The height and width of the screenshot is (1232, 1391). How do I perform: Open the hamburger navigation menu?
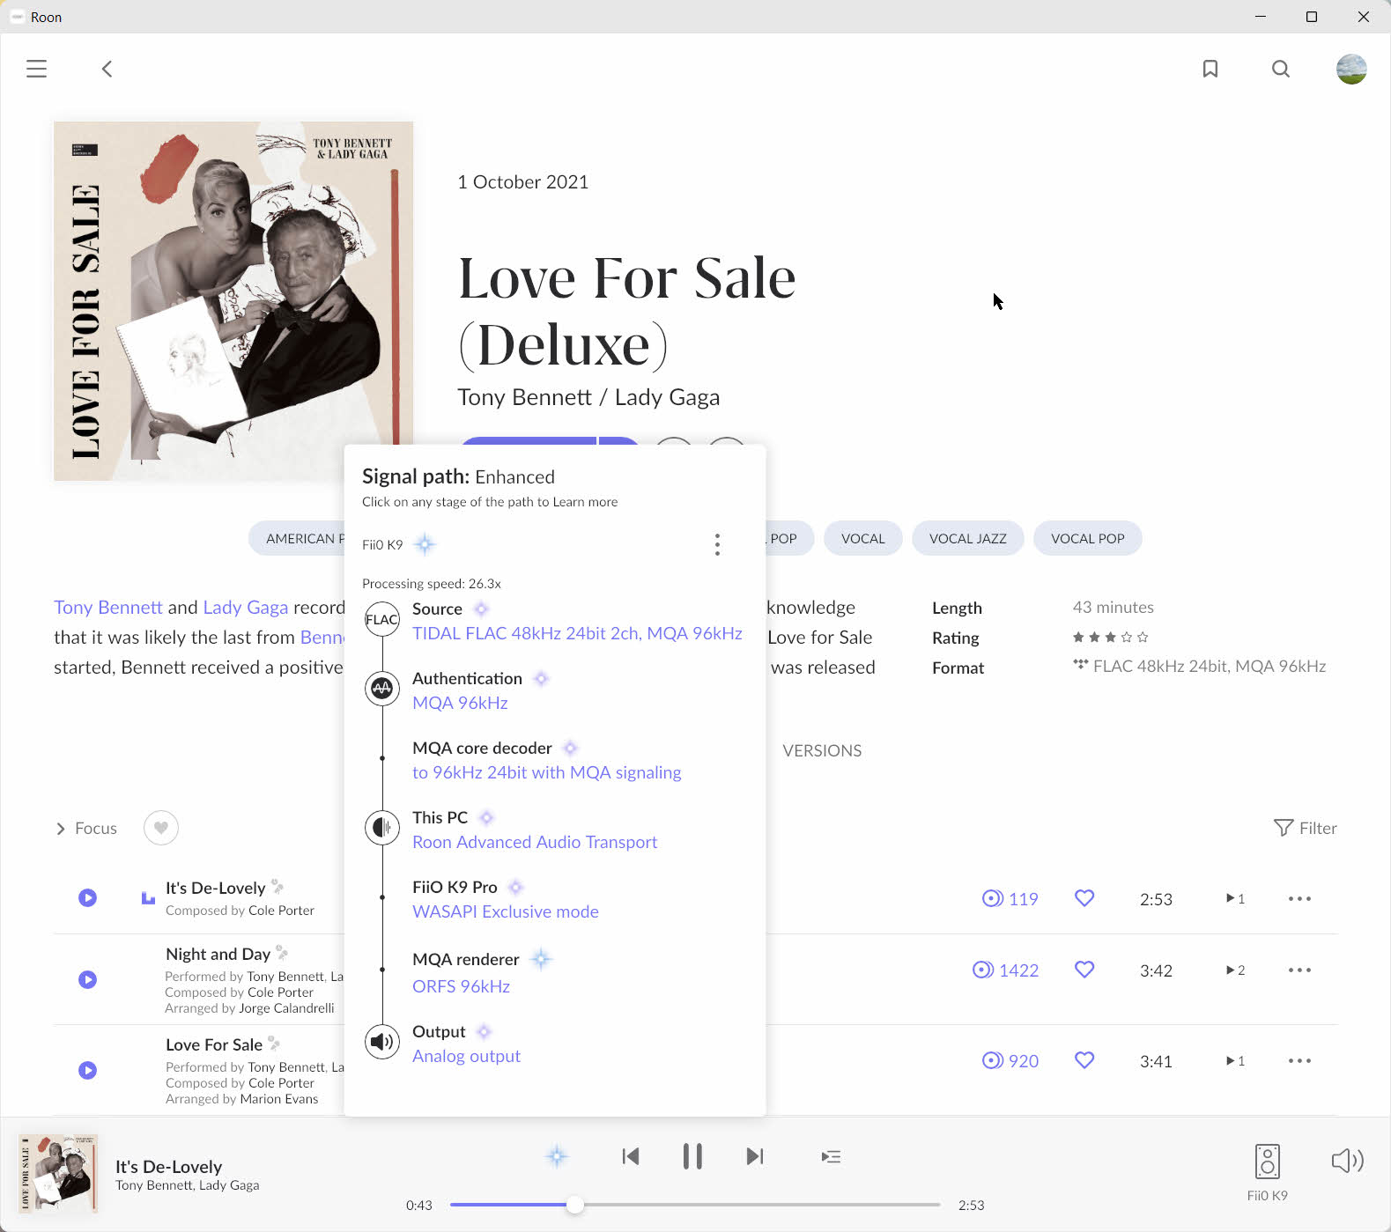(x=36, y=69)
